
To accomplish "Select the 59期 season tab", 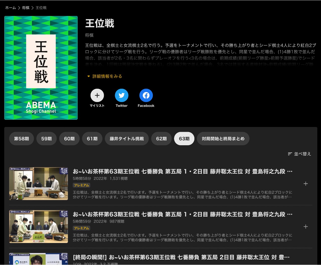I will (46, 138).
